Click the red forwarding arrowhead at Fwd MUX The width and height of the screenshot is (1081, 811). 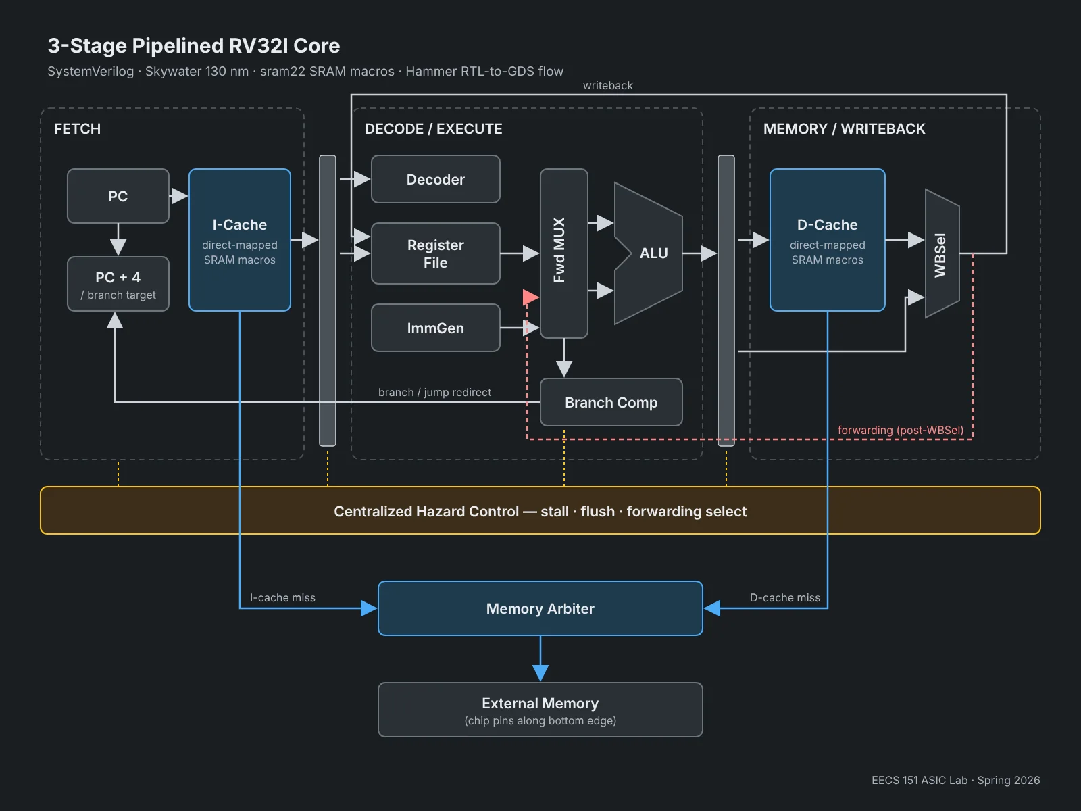tap(531, 297)
